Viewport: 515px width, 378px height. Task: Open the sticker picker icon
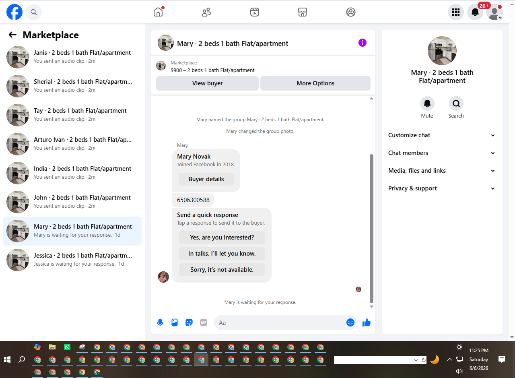pyautogui.click(x=189, y=322)
